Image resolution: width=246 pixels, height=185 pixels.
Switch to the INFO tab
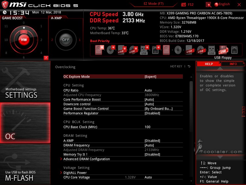tap(233, 64)
